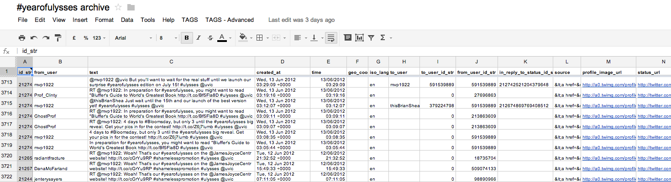Image resolution: width=671 pixels, height=182 pixels.
Task: Click the text color A icon
Action: point(222,38)
